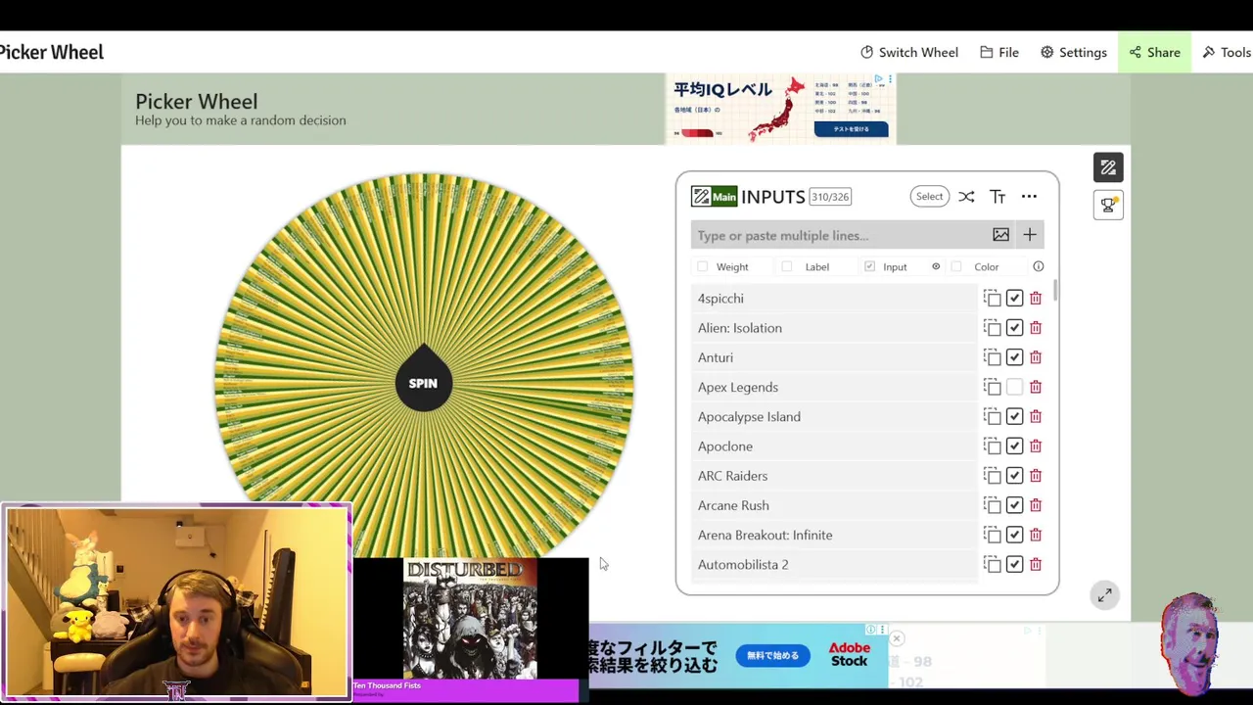The image size is (1253, 705).
Task: Select the ARC Raiders input text
Action: [x=732, y=476]
